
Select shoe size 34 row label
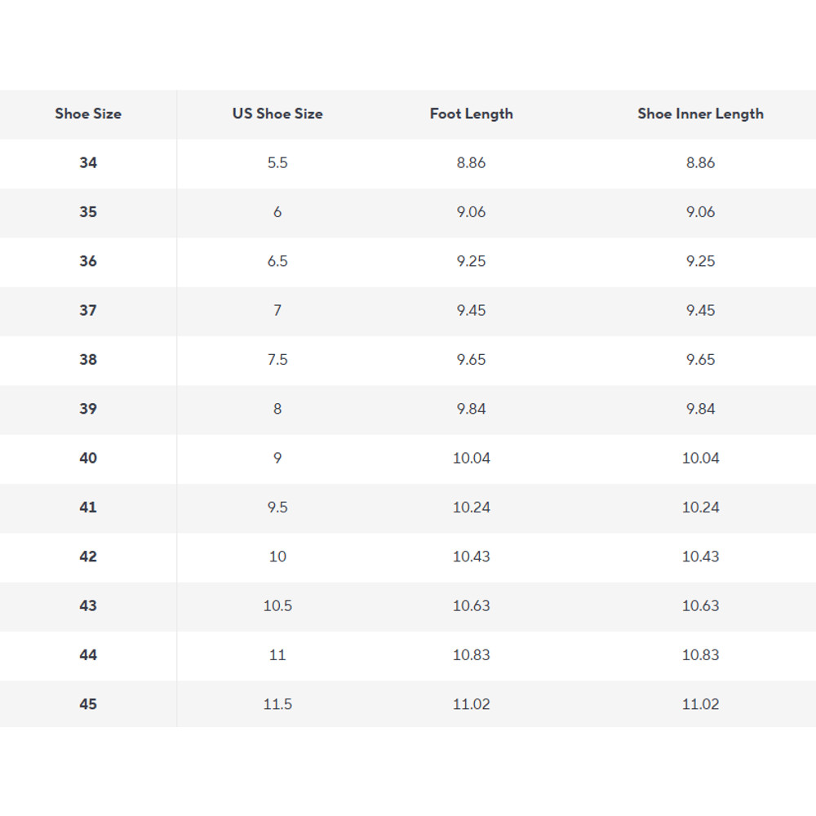point(88,163)
